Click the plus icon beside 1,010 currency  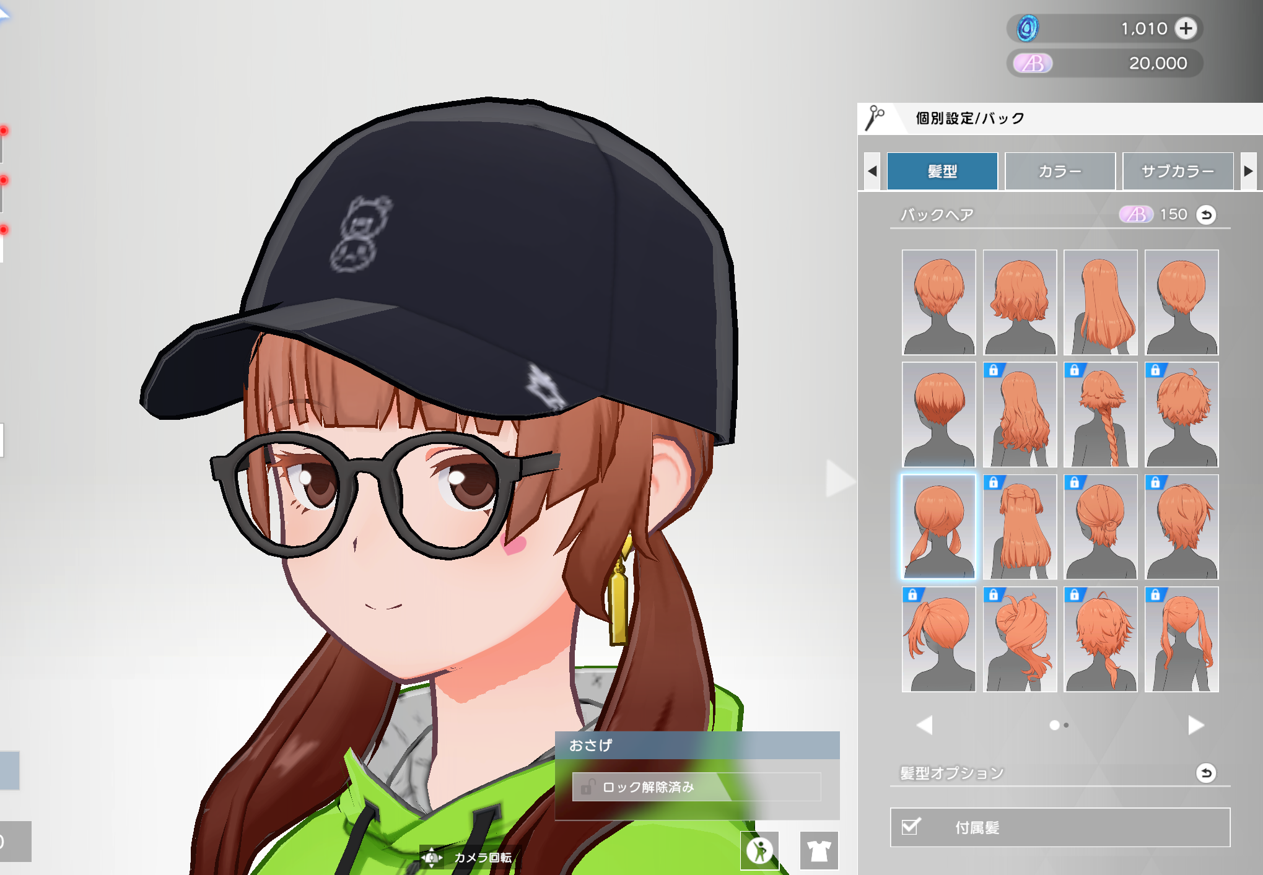click(x=1186, y=28)
